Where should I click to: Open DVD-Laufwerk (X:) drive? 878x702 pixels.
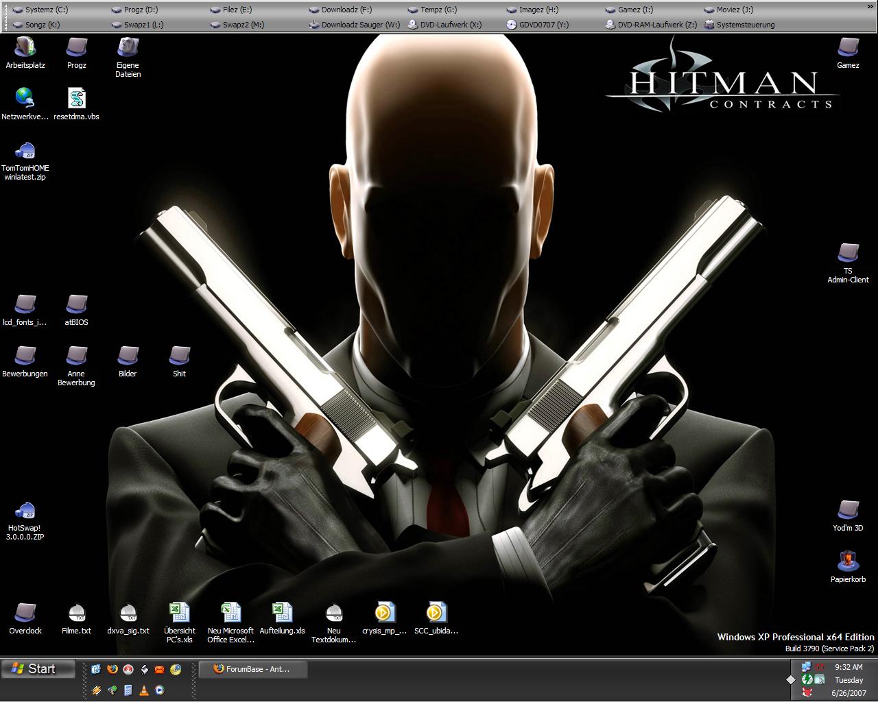pos(444,25)
